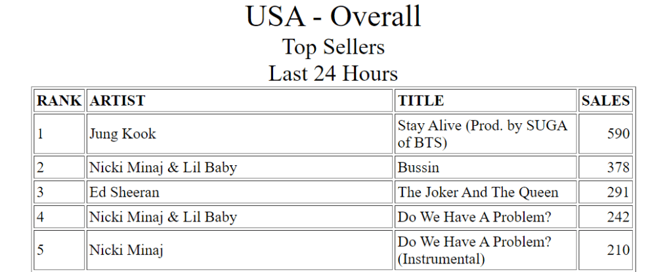Select the Jung Kook artist cell

pos(123,134)
